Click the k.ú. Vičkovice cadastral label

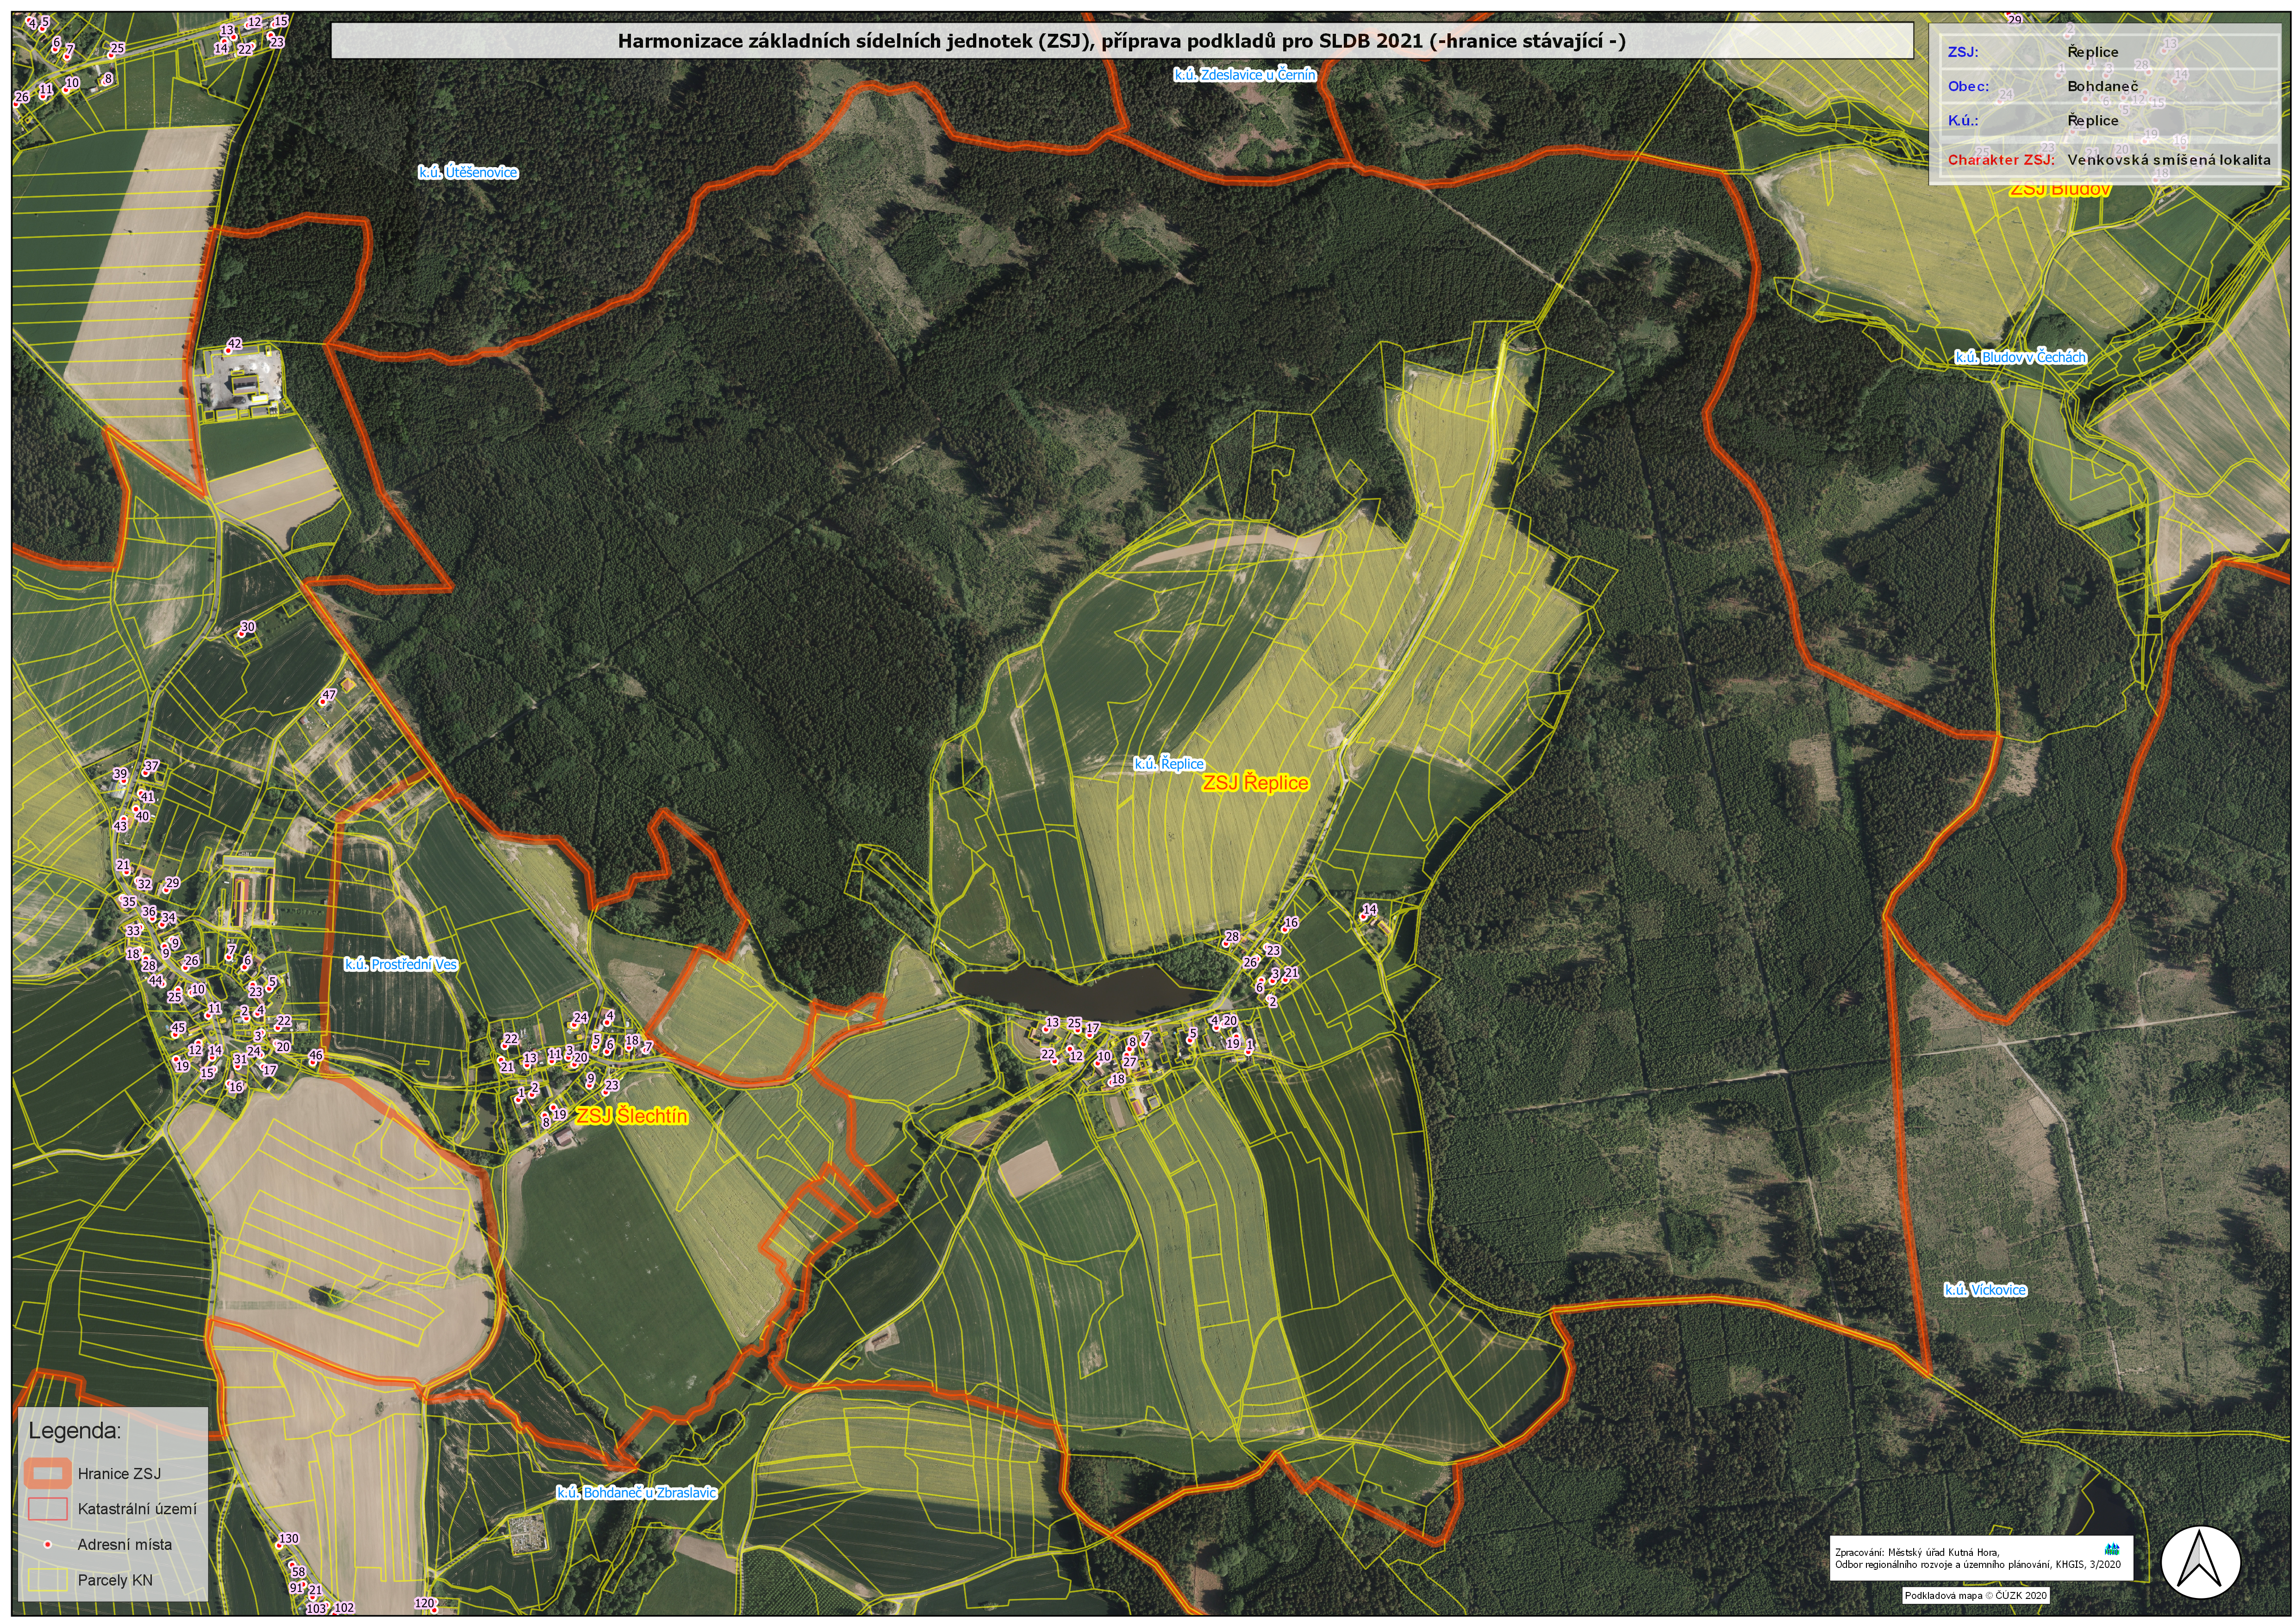[1985, 1290]
